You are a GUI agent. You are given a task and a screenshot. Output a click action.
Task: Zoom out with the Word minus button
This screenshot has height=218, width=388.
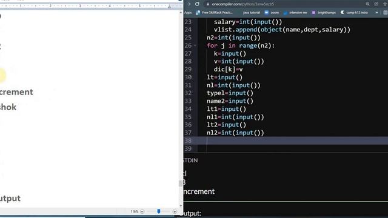click(142, 211)
